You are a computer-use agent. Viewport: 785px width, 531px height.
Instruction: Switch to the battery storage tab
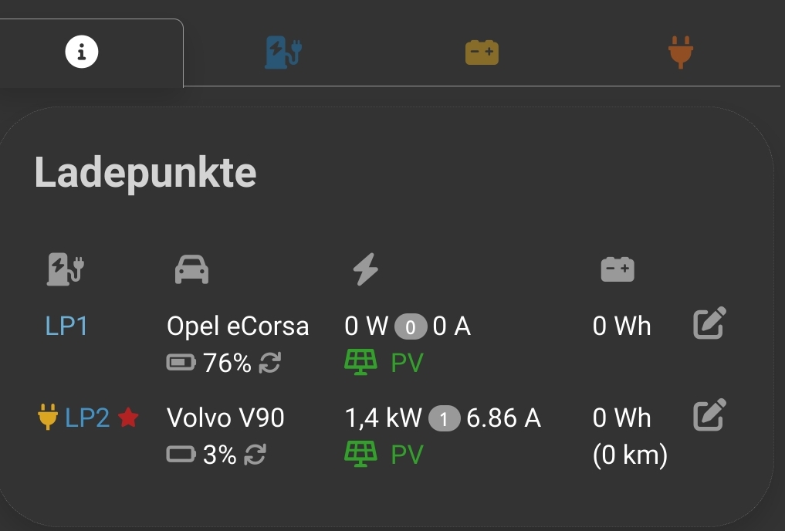(x=482, y=52)
